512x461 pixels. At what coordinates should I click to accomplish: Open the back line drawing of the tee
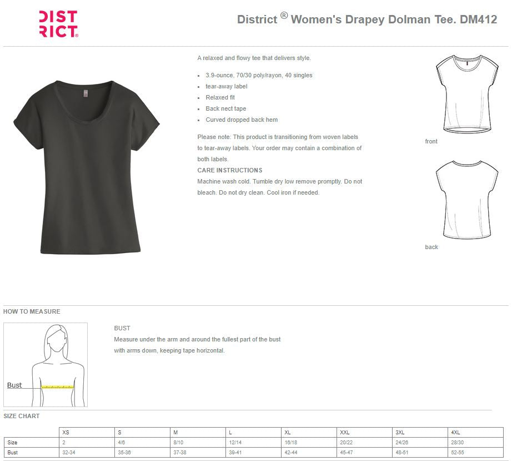click(x=467, y=200)
